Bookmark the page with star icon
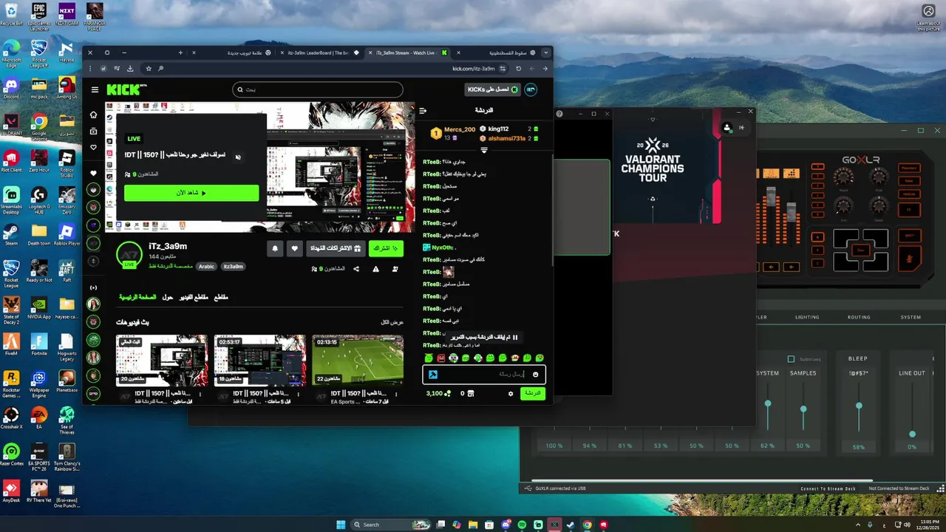 tap(149, 69)
